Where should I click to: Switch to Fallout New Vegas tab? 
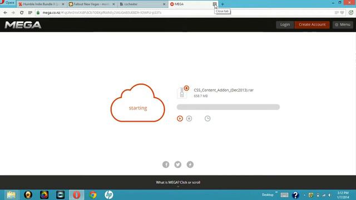92,4
